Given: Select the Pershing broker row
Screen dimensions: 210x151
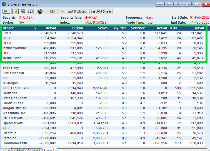Looking at the screenshot, I should pyautogui.click(x=103, y=138).
